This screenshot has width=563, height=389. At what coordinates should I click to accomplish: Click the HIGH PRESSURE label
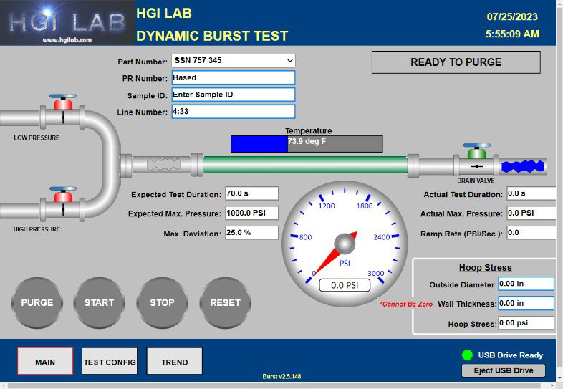point(37,229)
